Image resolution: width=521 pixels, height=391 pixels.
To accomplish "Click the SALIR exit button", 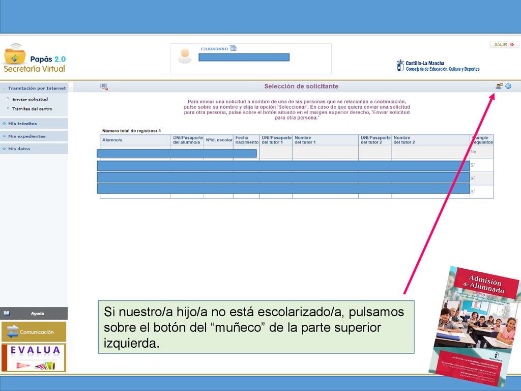I will tap(504, 45).
